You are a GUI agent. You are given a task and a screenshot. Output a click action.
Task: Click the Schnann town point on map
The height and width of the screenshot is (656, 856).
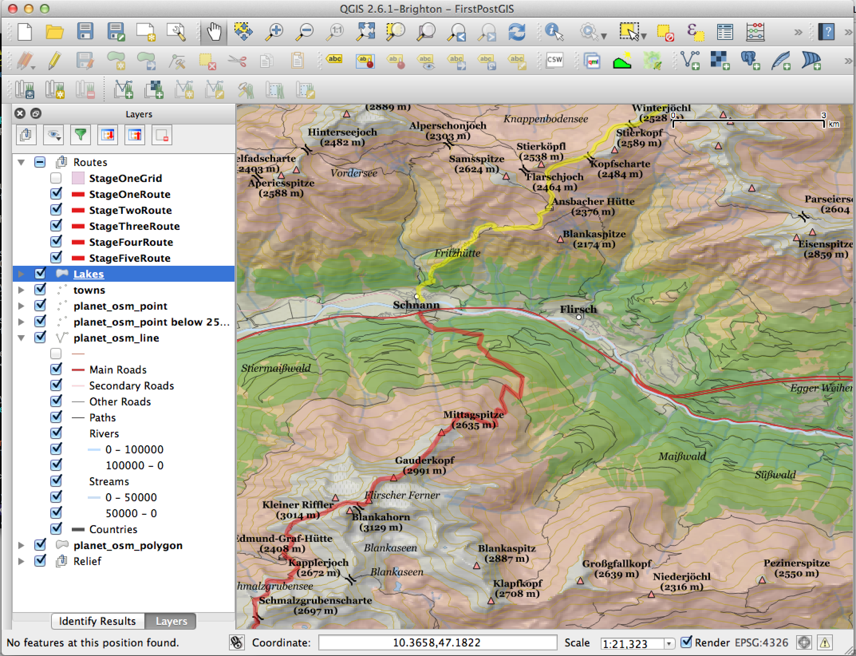(417, 296)
